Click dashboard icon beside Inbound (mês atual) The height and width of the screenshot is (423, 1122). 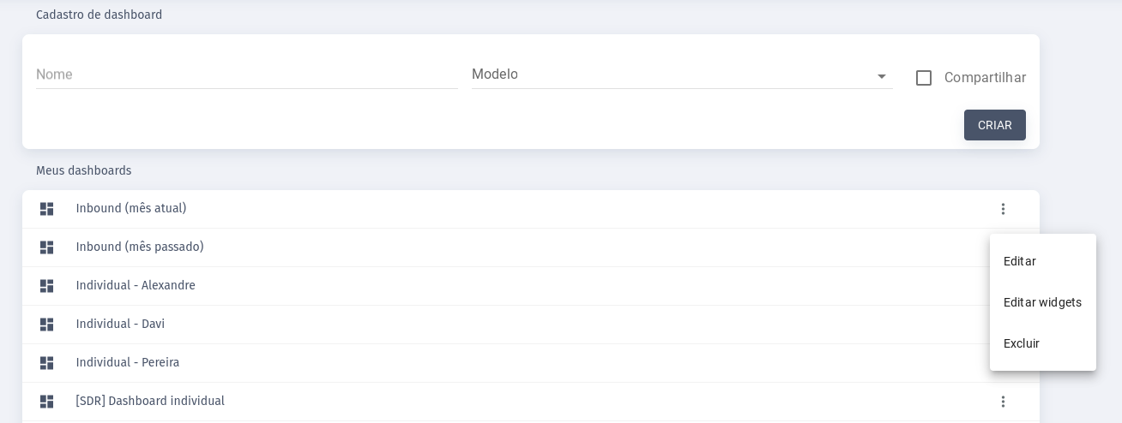46,209
